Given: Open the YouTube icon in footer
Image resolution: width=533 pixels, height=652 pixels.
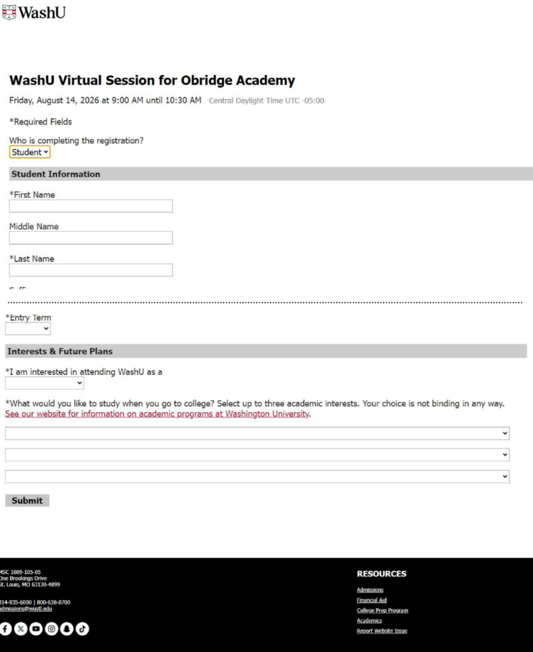Looking at the screenshot, I should coord(36,629).
